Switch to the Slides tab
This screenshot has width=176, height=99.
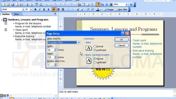(16, 14)
